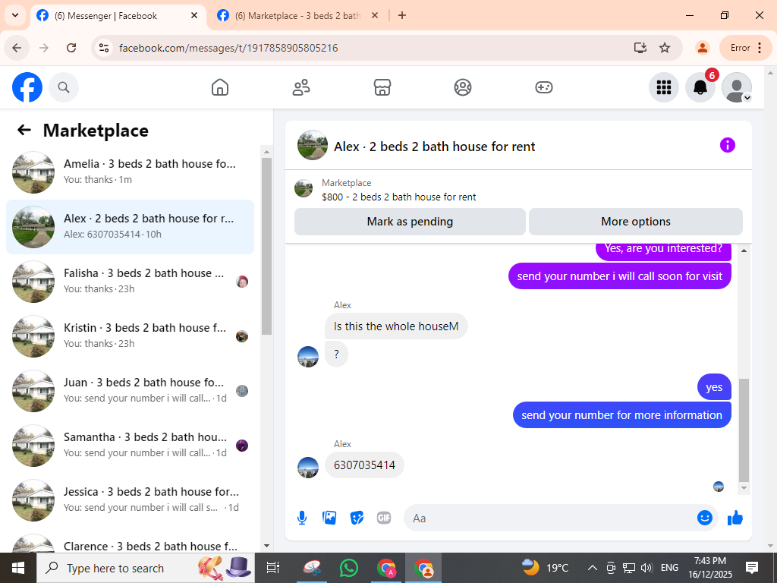Click the install app icon in address bar
The width and height of the screenshot is (777, 583).
point(640,48)
